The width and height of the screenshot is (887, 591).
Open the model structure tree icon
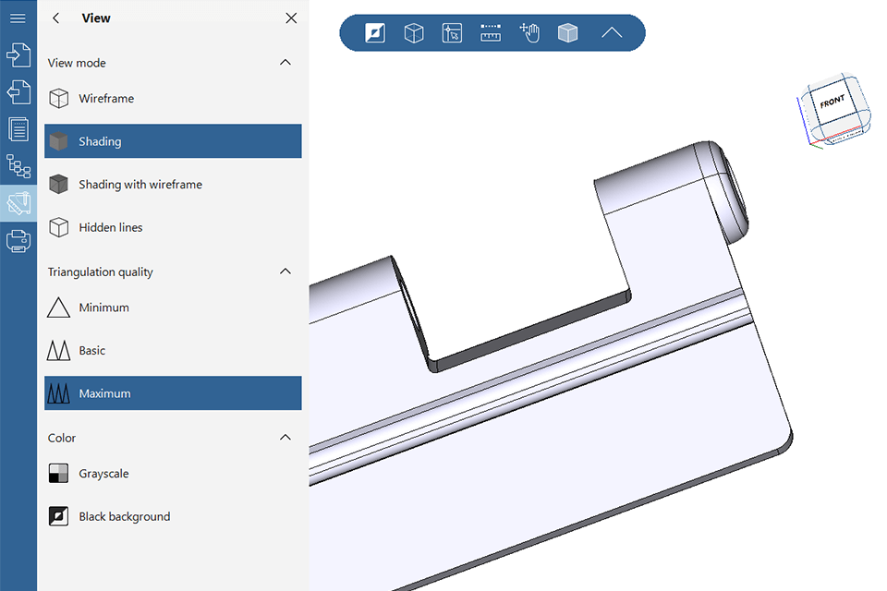pyautogui.click(x=18, y=166)
